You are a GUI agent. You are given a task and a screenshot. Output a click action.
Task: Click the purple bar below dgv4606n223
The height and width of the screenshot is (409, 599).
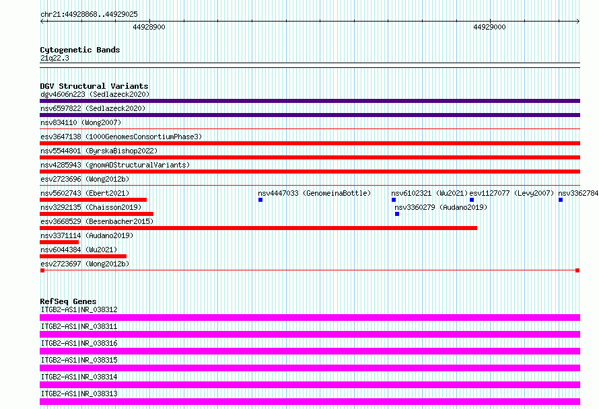(x=310, y=101)
